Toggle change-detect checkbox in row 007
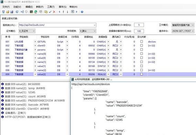Image resolution: width=196 pixels, height=135 pixels. click(142, 66)
